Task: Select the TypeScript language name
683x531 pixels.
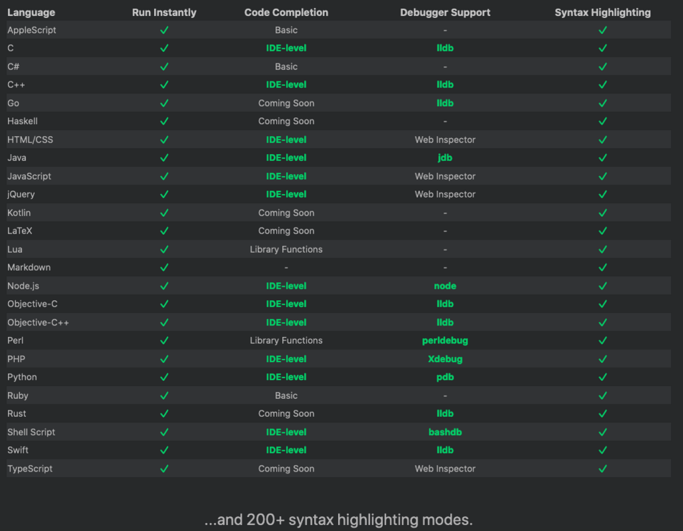Action: [x=29, y=469]
